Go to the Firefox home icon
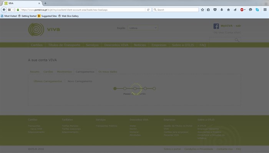269x153 pixels. [228, 10]
